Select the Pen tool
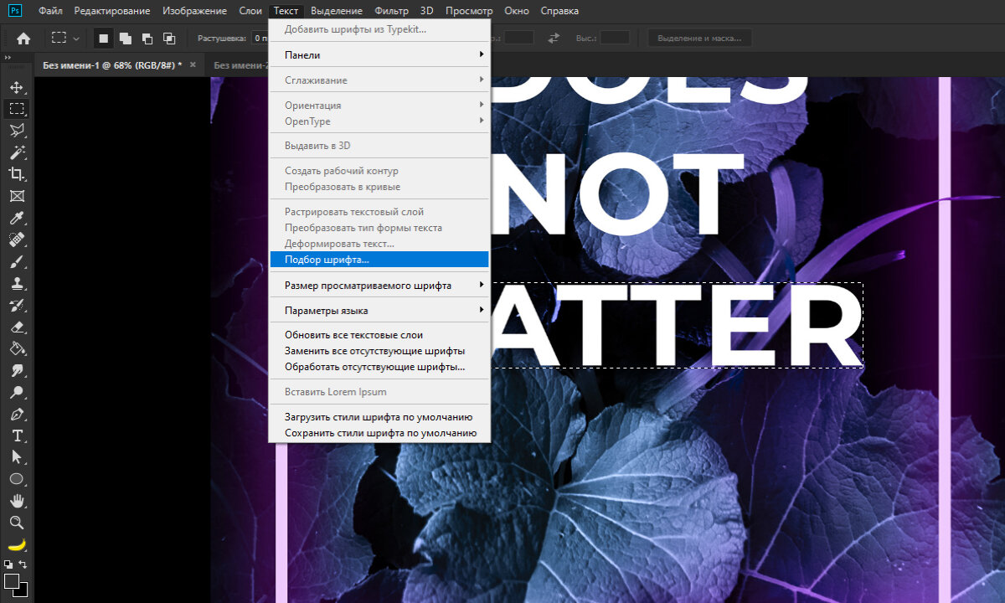The width and height of the screenshot is (1005, 603). coord(16,414)
